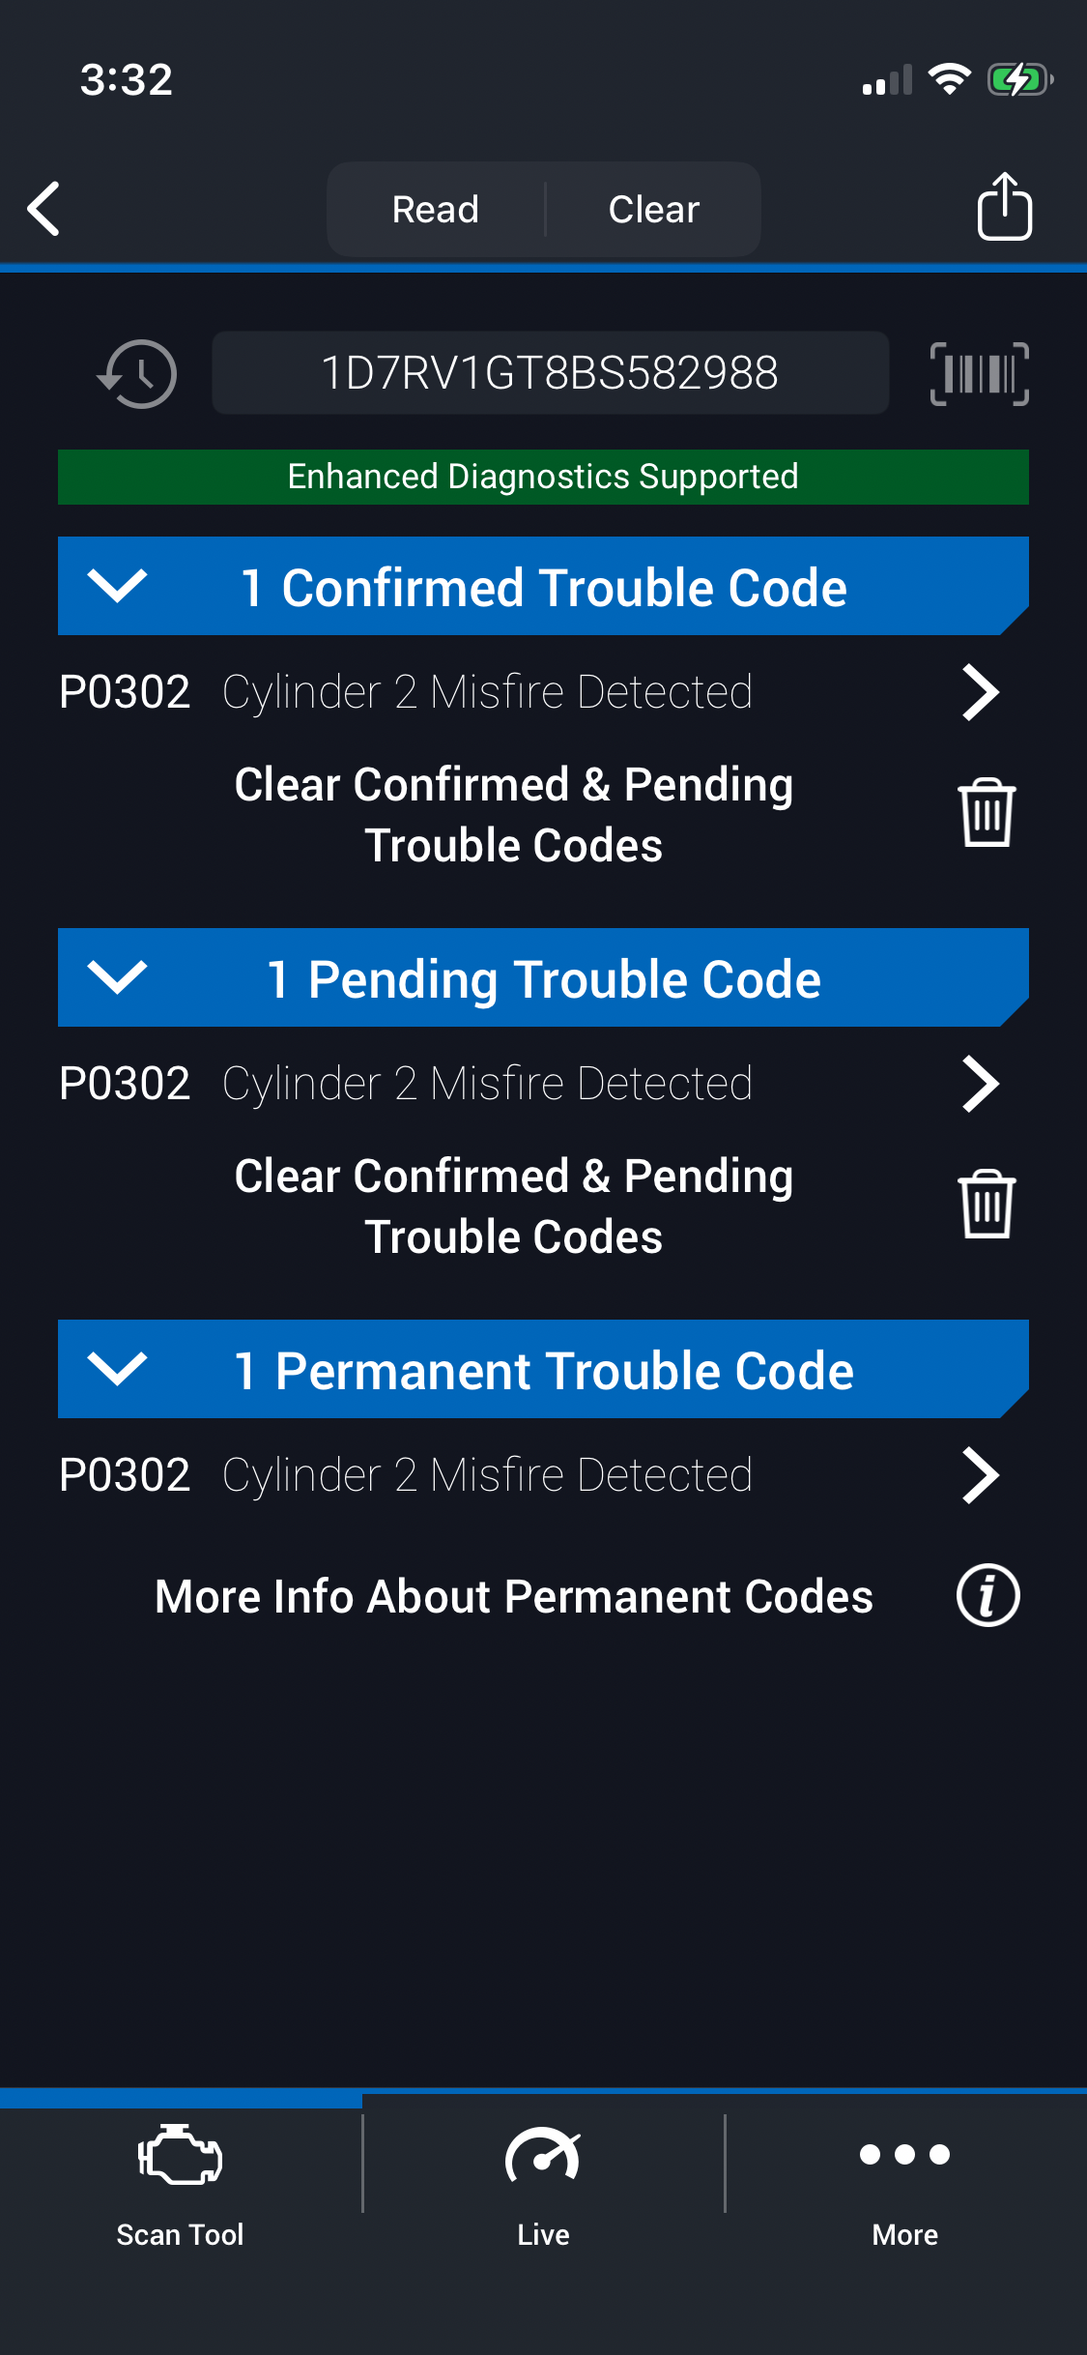The height and width of the screenshot is (2355, 1087).
Task: Tap trash icon under Pending Trouble Code
Action: (x=986, y=1205)
